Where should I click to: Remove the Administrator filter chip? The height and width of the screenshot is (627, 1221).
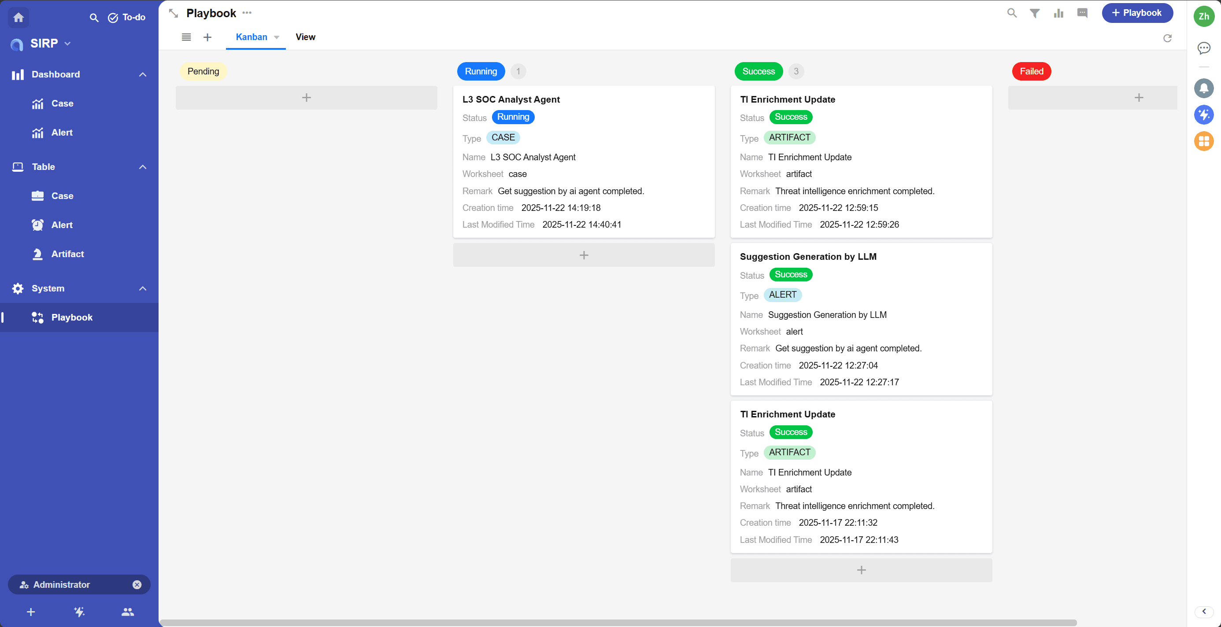137,584
